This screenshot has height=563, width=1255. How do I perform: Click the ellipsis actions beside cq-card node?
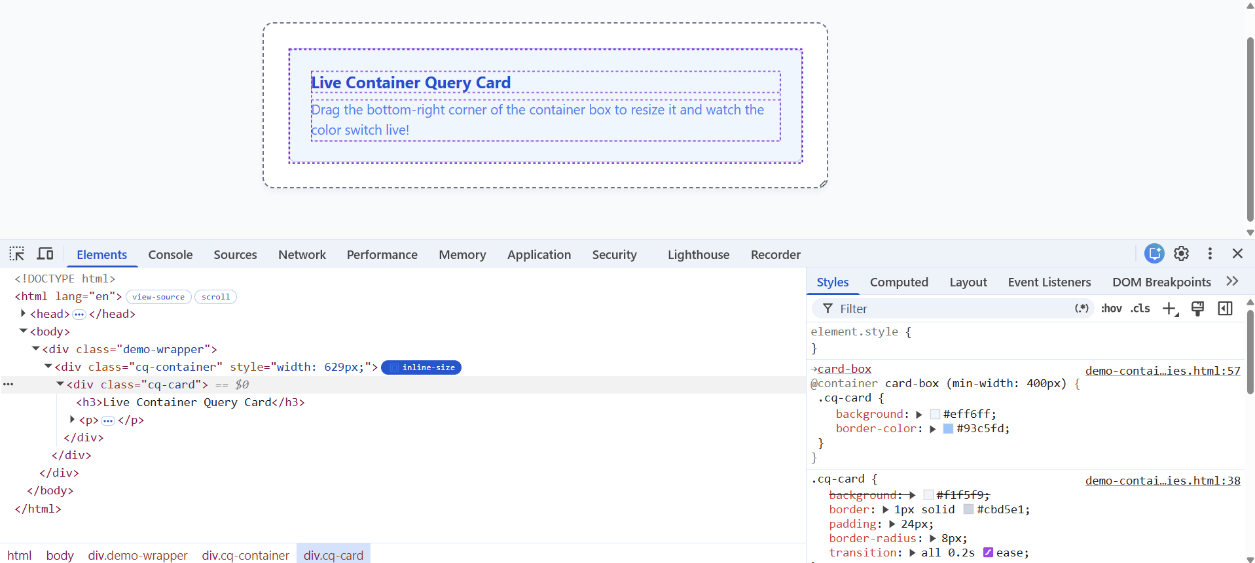pyautogui.click(x=8, y=384)
